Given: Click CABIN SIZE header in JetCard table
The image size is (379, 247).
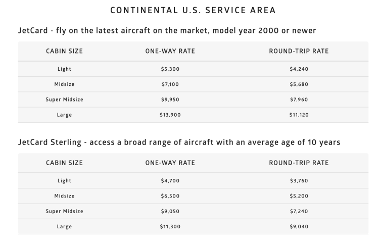Looking at the screenshot, I should [x=64, y=51].
